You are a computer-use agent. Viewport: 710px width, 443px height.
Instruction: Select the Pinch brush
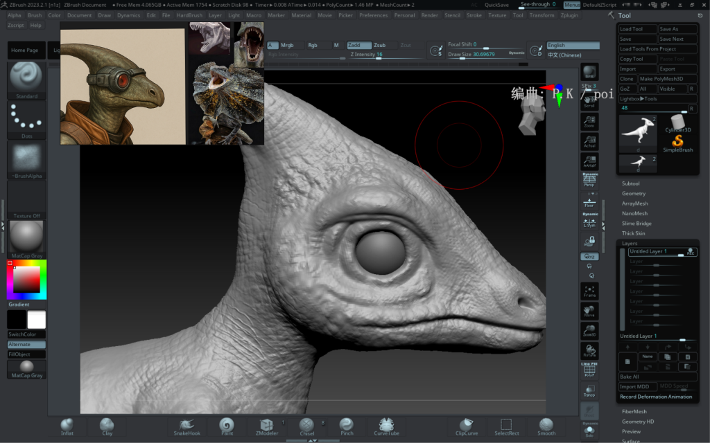347,426
